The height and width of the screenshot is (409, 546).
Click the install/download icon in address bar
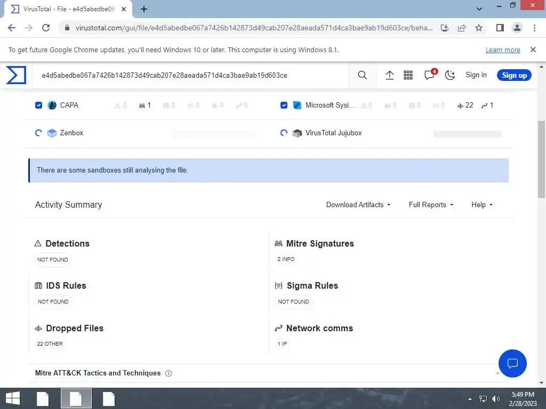point(445,28)
